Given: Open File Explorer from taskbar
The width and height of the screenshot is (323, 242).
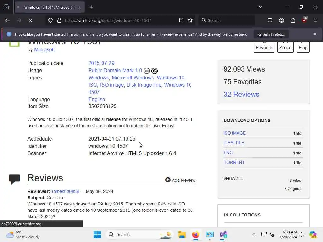Looking at the screenshot, I should click(x=182, y=234).
